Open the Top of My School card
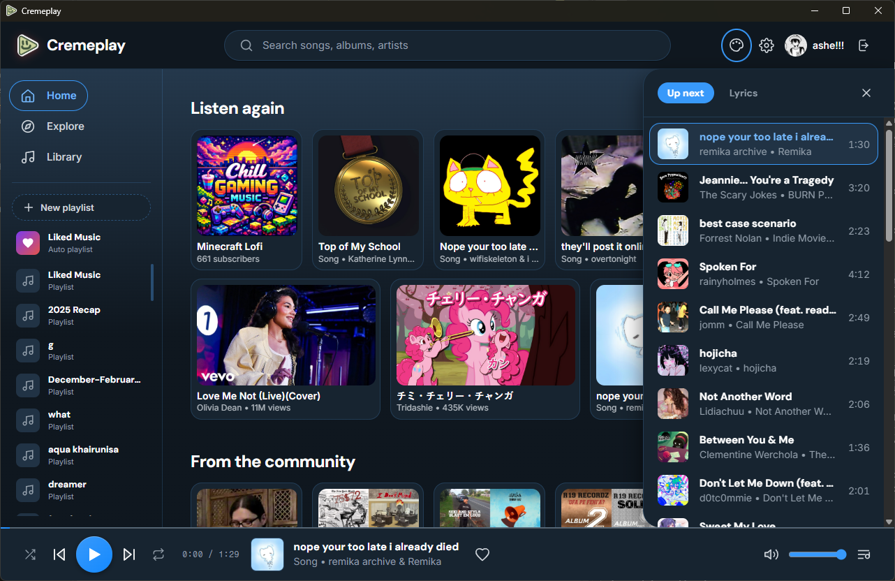Screen dimensions: 895x581 tap(368, 200)
